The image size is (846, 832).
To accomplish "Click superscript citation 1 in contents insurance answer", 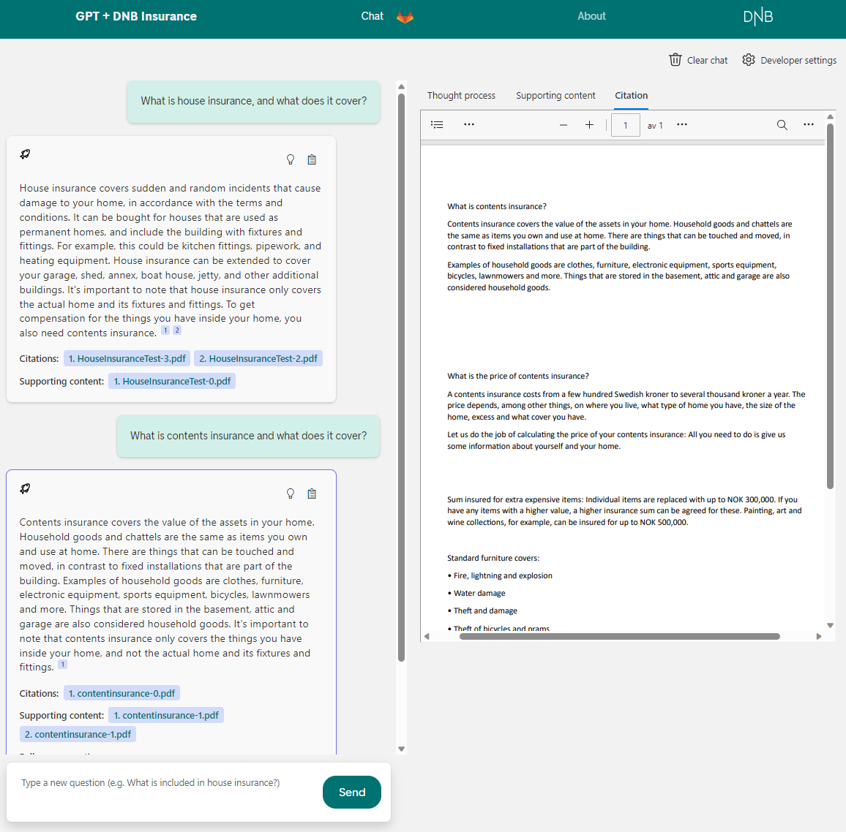I will pos(63,665).
